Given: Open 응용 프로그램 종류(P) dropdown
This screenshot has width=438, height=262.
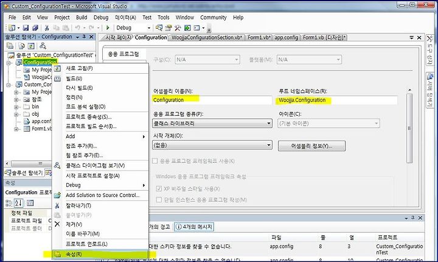Looking at the screenshot, I should 212,123.
